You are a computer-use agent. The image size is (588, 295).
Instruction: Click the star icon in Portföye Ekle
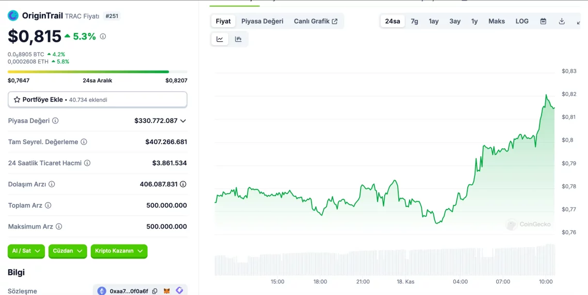pos(17,99)
